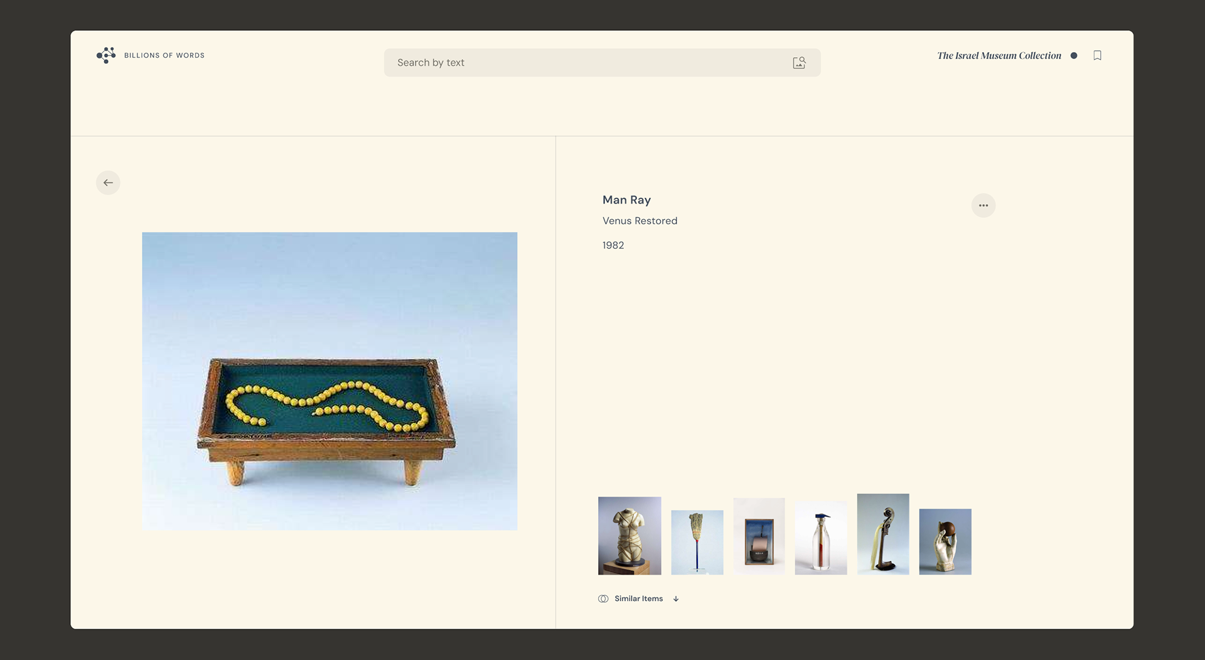Open image search icon in search bar

(799, 63)
